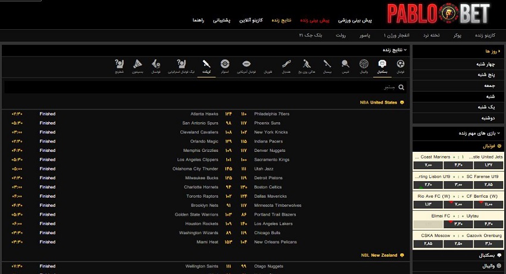Click 1.37 odds for Newcastle United Jets
Image resolution: width=506 pixels, height=274 pixels.
(488, 165)
